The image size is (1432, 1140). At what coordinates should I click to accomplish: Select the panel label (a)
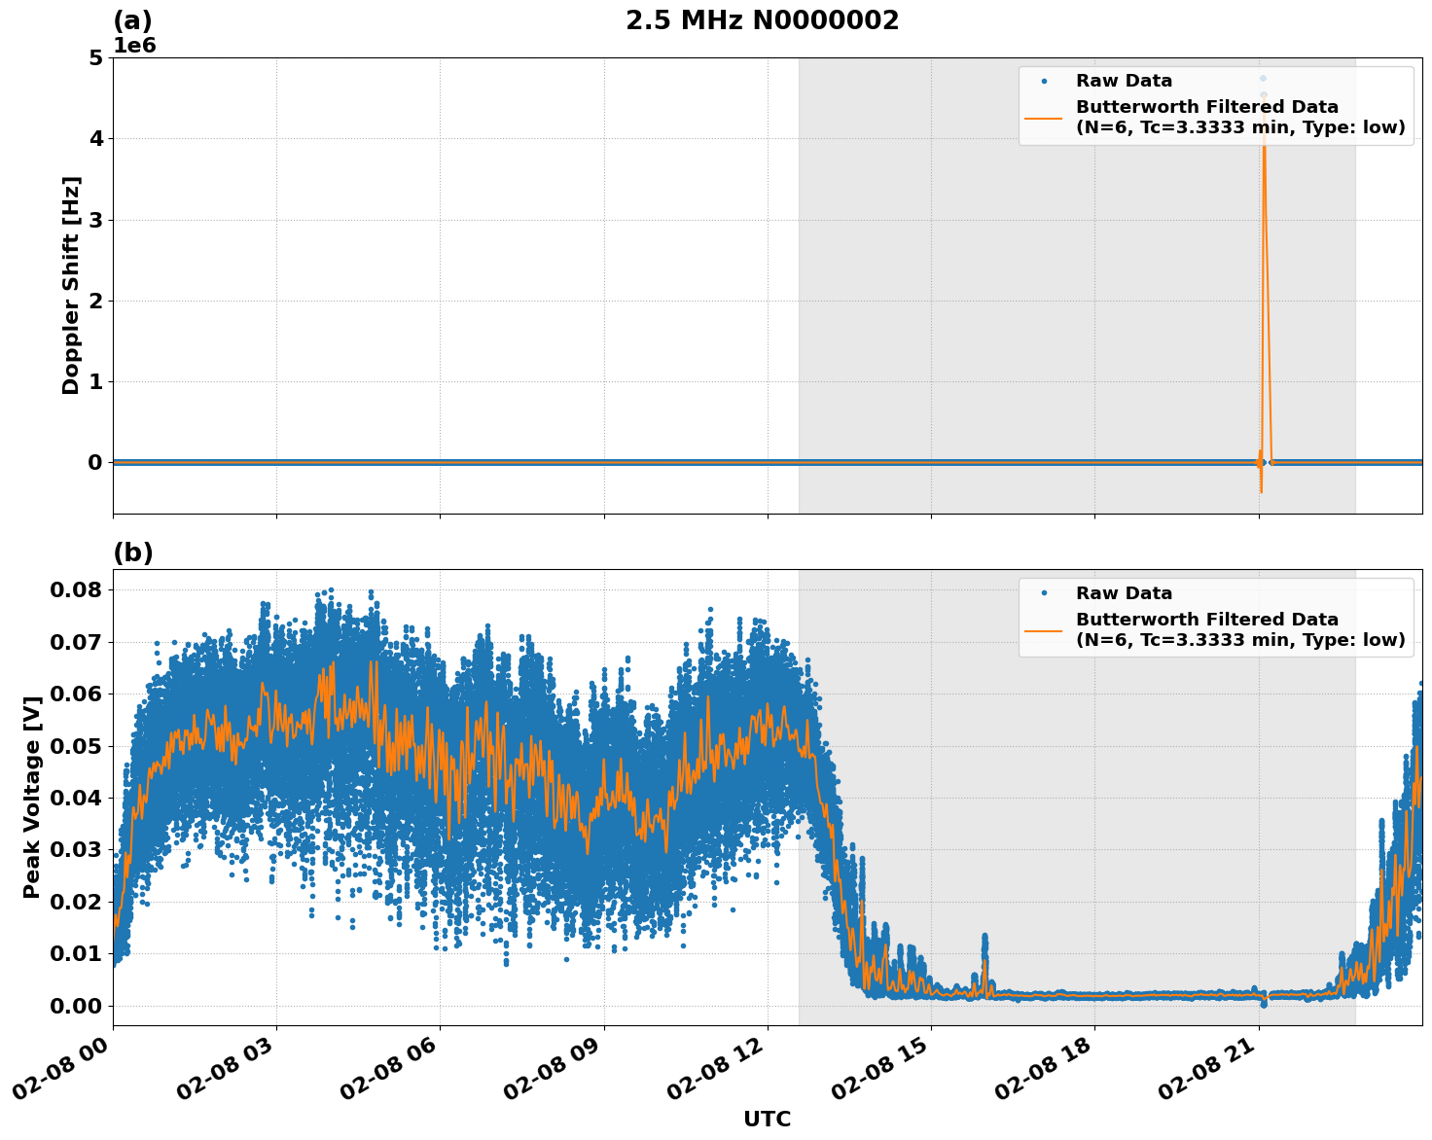(x=135, y=18)
